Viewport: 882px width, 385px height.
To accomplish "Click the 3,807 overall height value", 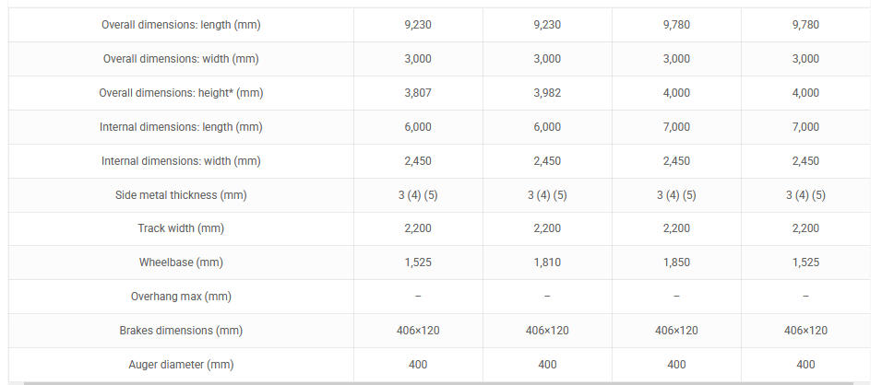I will [x=418, y=93].
